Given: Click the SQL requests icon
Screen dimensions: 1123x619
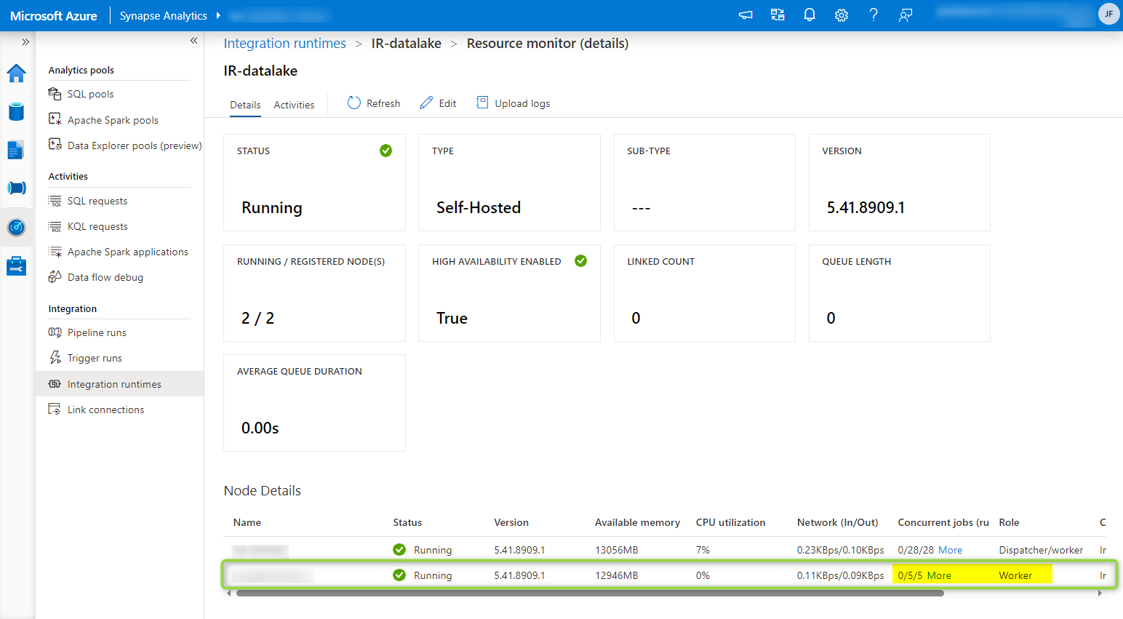Looking at the screenshot, I should click(x=55, y=201).
